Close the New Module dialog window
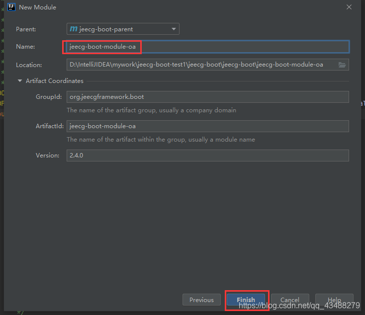Screen dimensions: 365x315 [x=349, y=7]
